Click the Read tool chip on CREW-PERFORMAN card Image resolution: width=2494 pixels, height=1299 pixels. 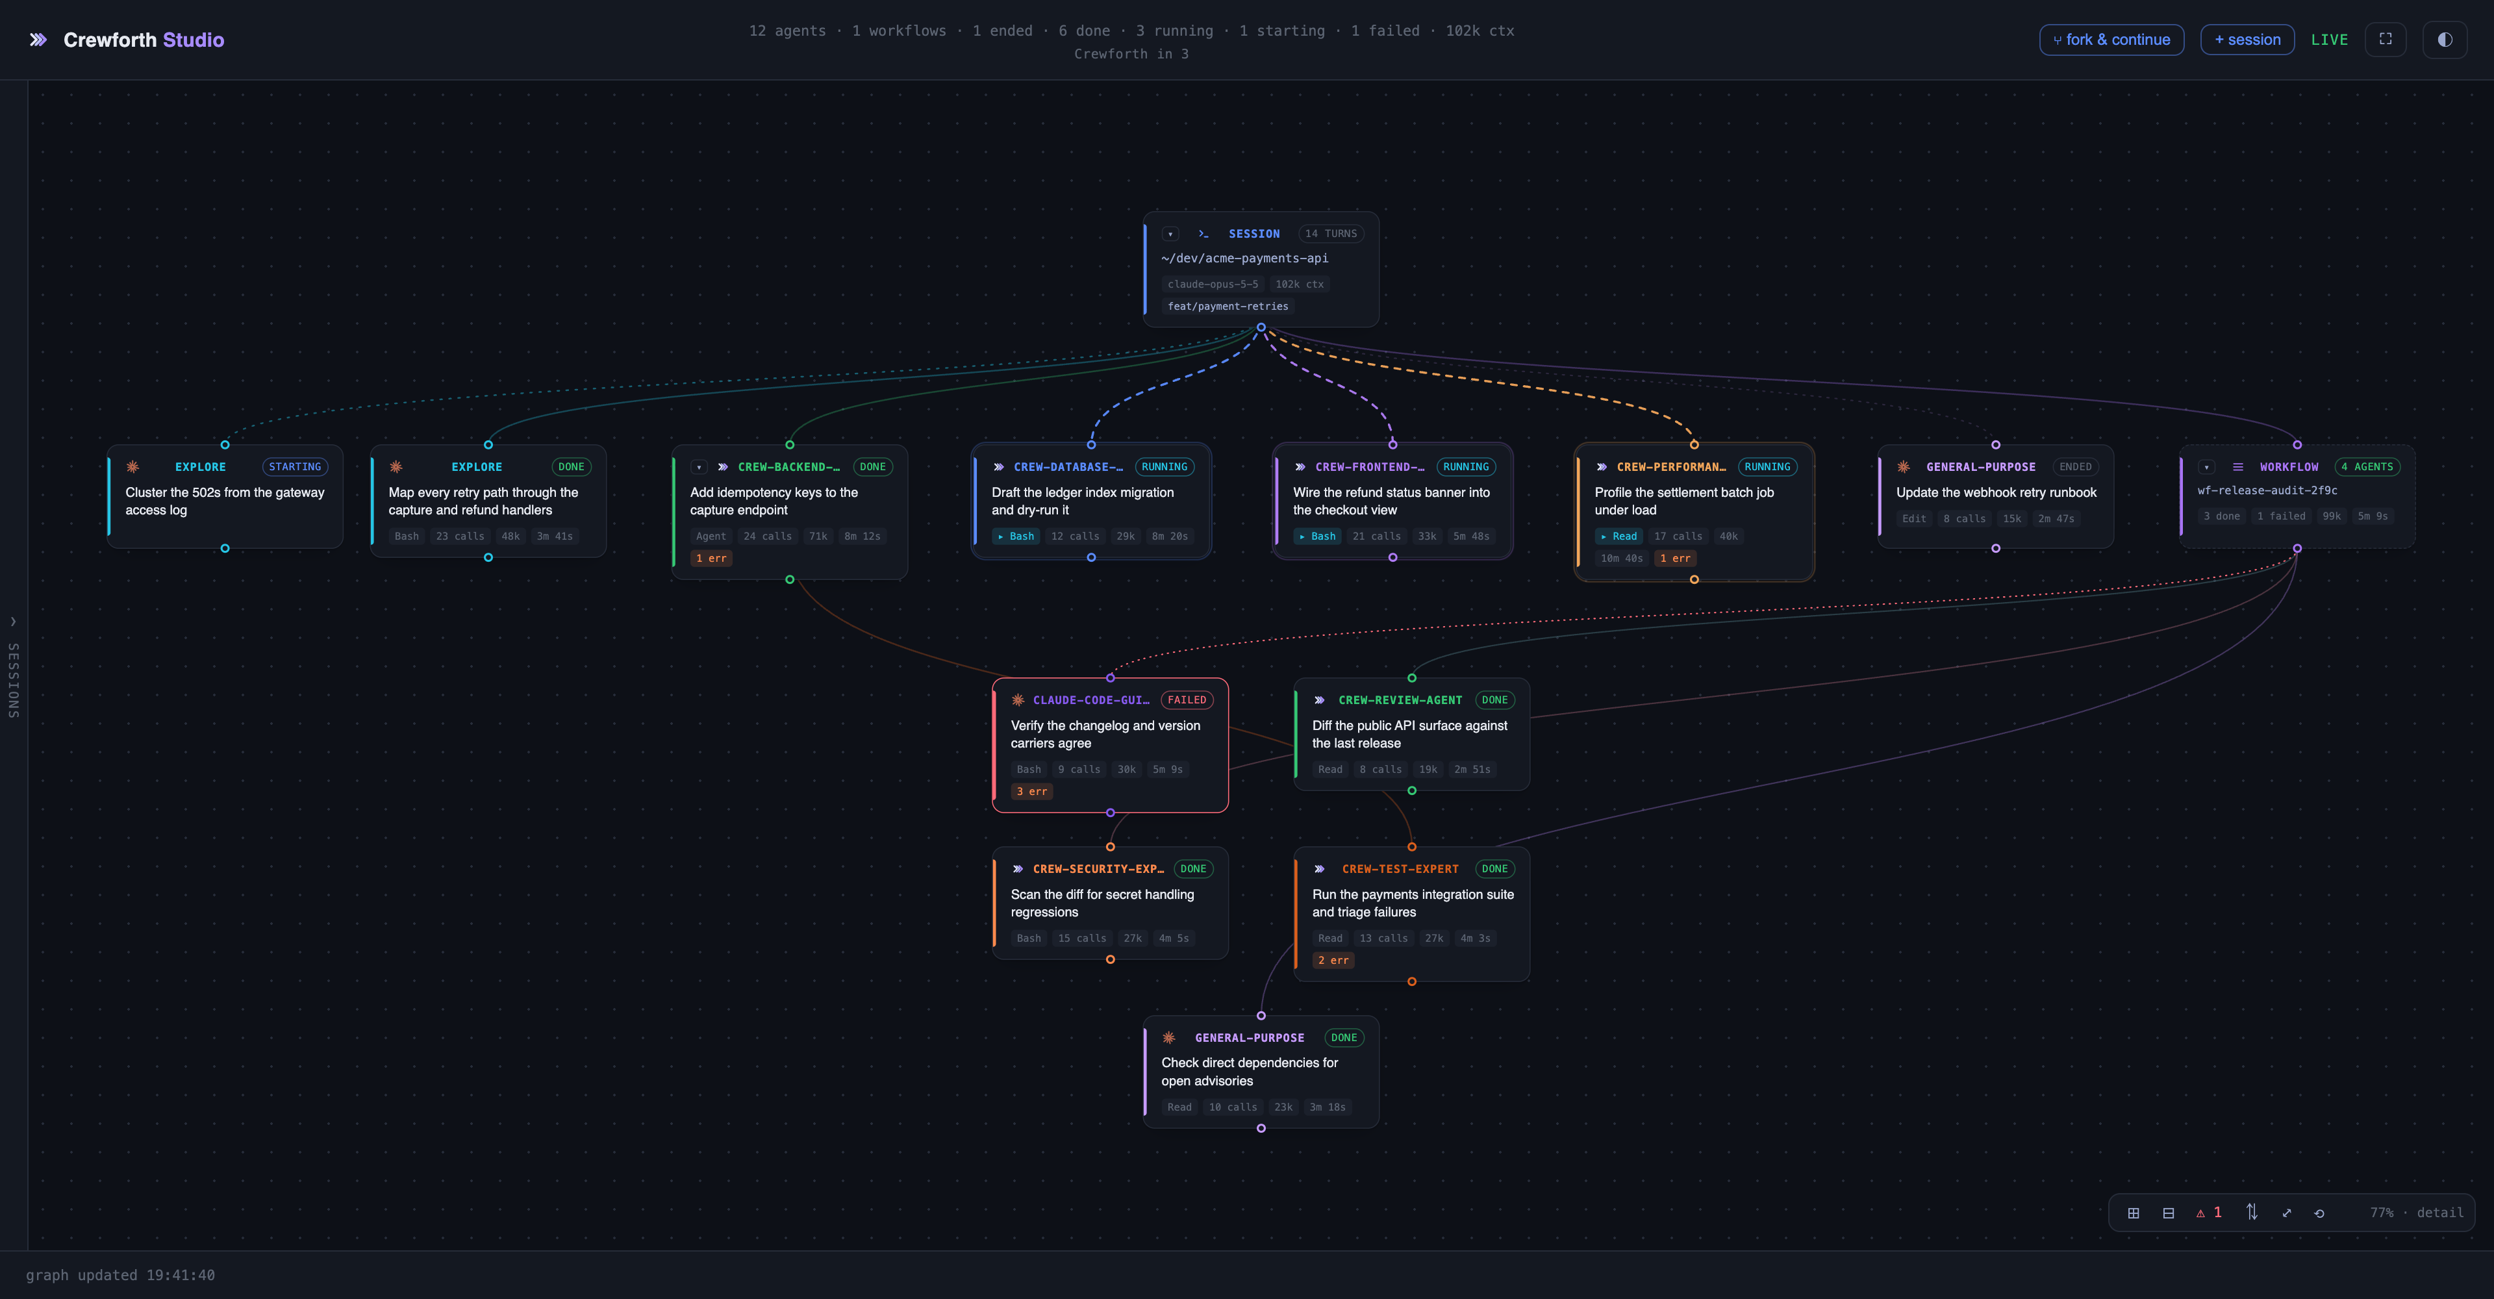click(1619, 536)
